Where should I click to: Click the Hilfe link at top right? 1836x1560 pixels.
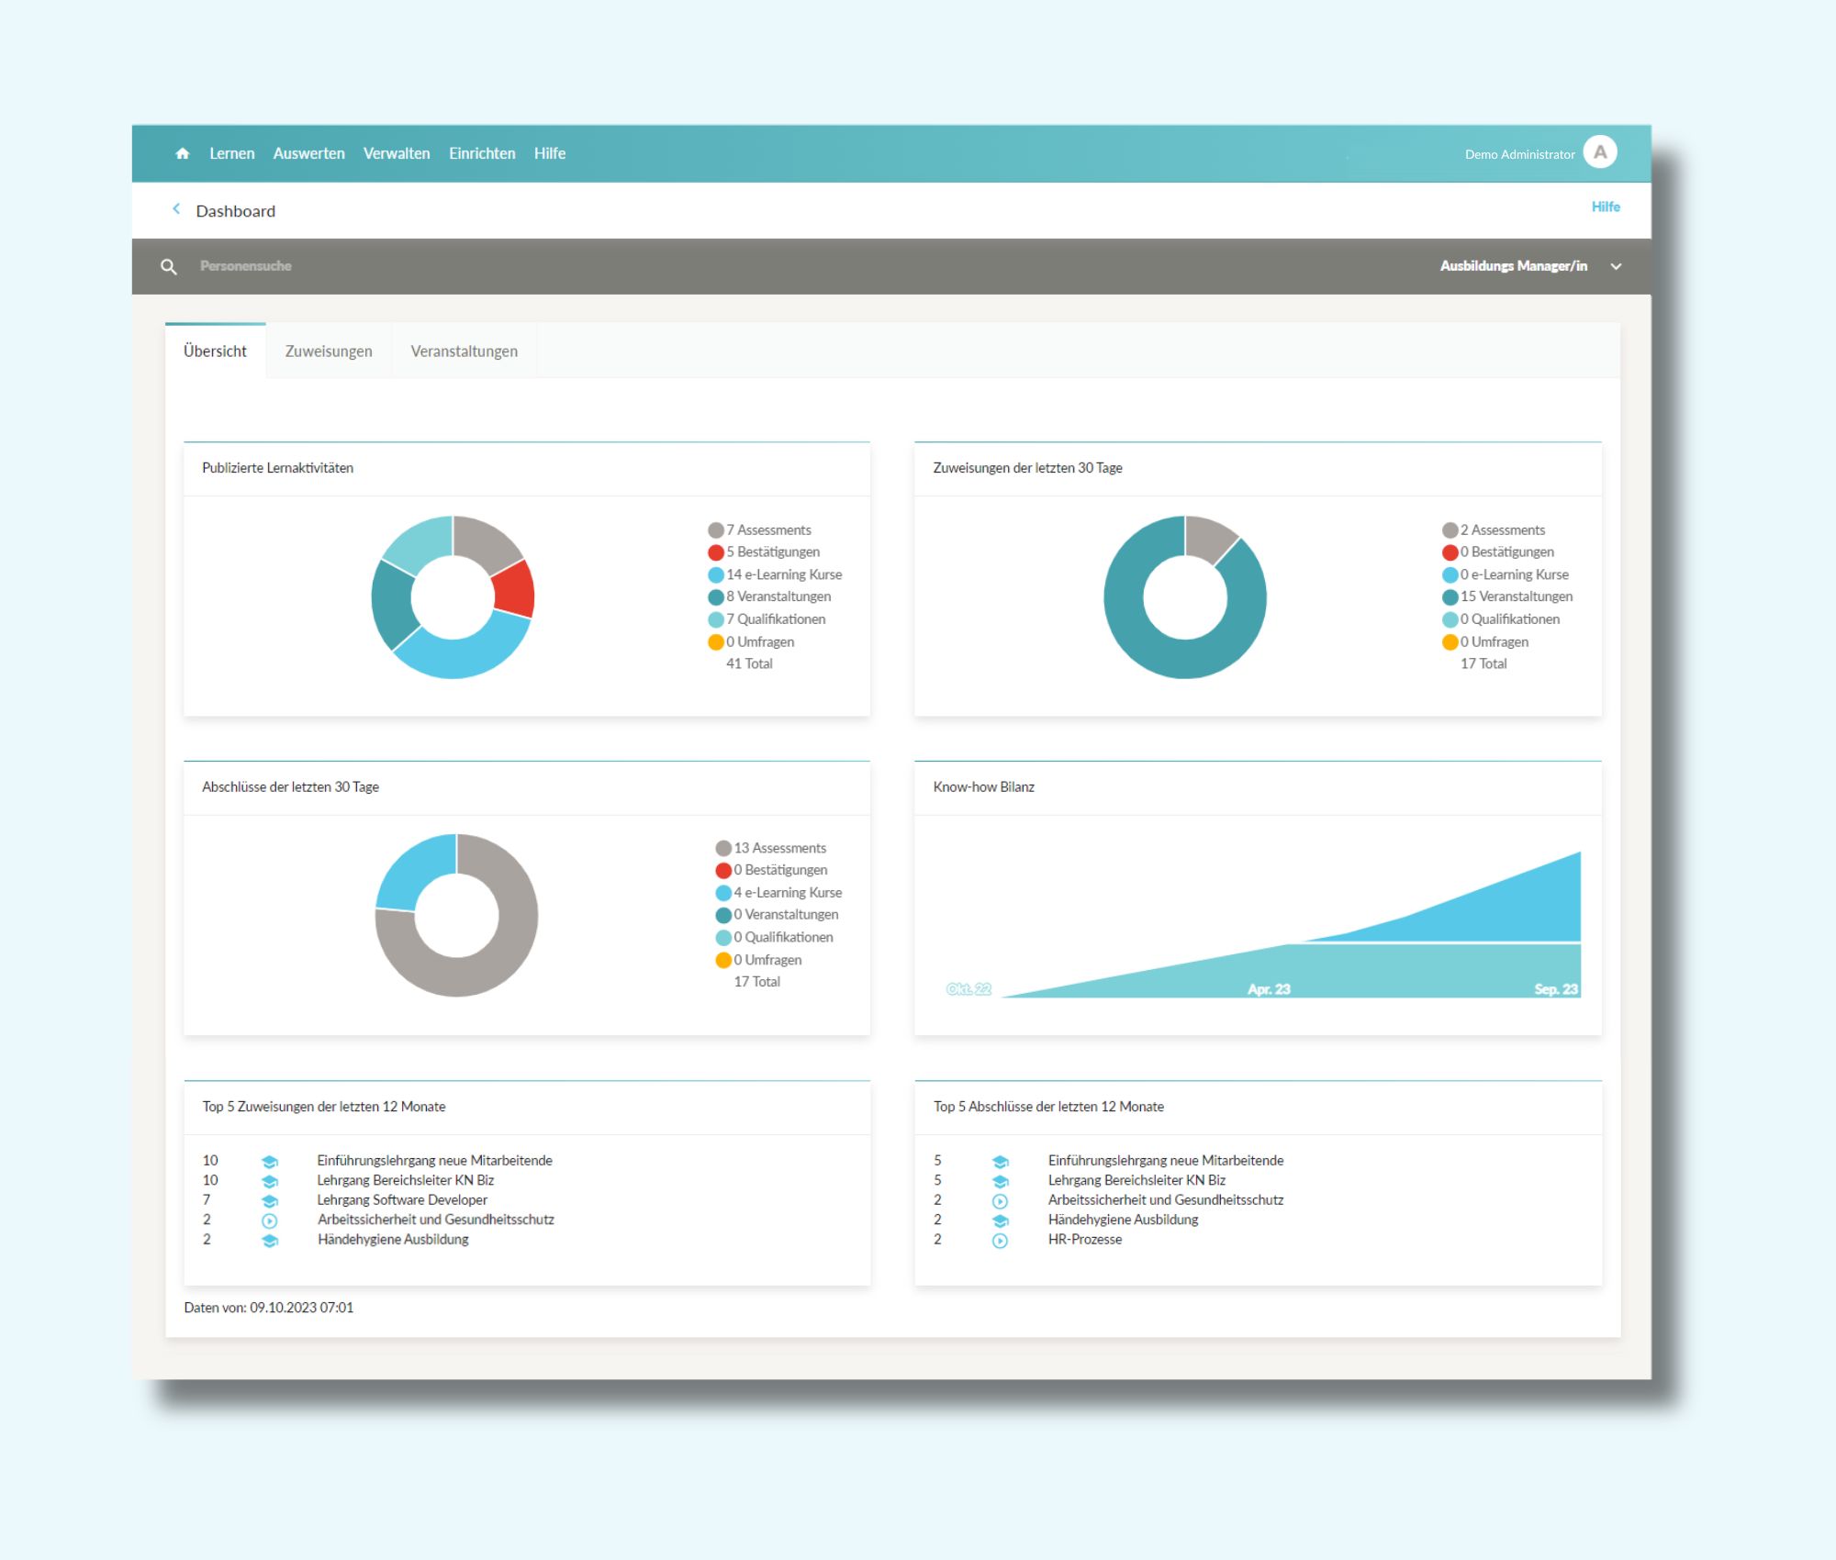coord(1605,206)
